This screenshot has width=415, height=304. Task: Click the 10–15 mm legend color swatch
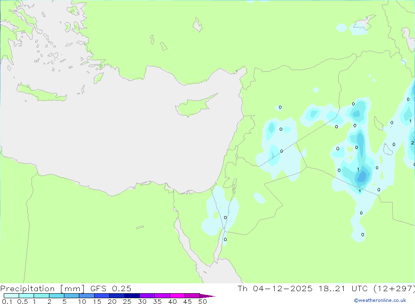click(87, 296)
